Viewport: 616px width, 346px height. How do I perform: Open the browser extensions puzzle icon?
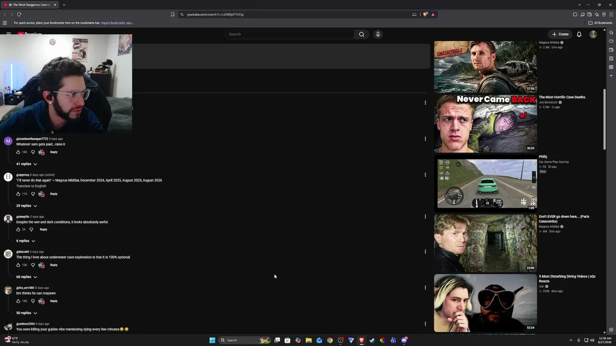(575, 14)
